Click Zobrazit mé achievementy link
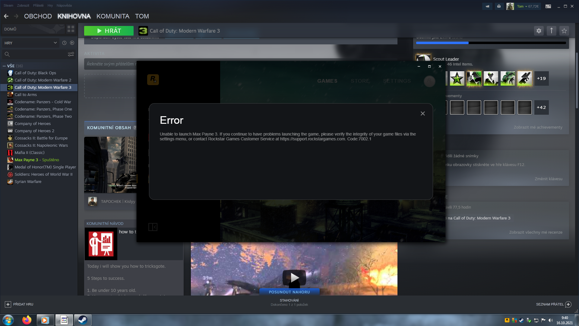This screenshot has height=326, width=579. [538, 127]
